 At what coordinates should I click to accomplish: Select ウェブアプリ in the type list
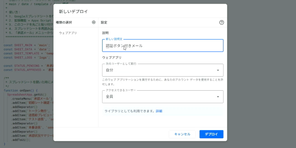click(68, 33)
